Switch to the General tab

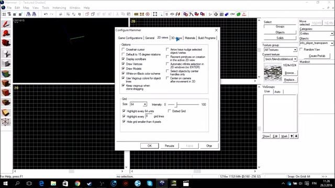click(150, 38)
